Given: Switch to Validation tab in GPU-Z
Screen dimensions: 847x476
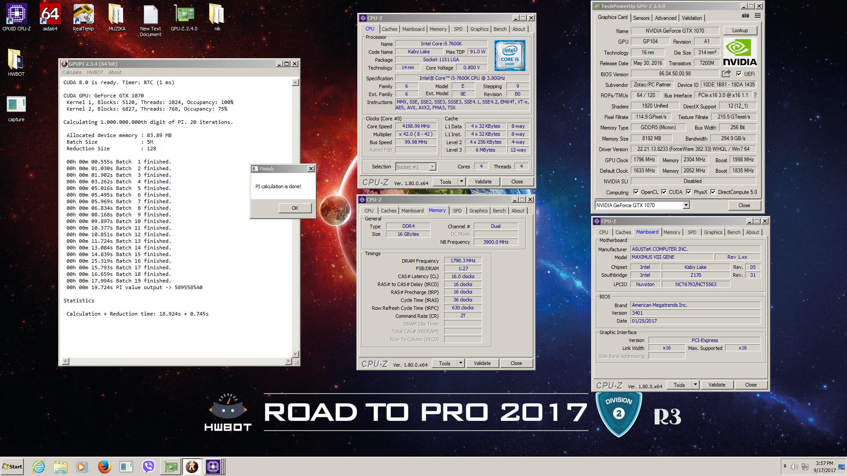Looking at the screenshot, I should click(692, 18).
